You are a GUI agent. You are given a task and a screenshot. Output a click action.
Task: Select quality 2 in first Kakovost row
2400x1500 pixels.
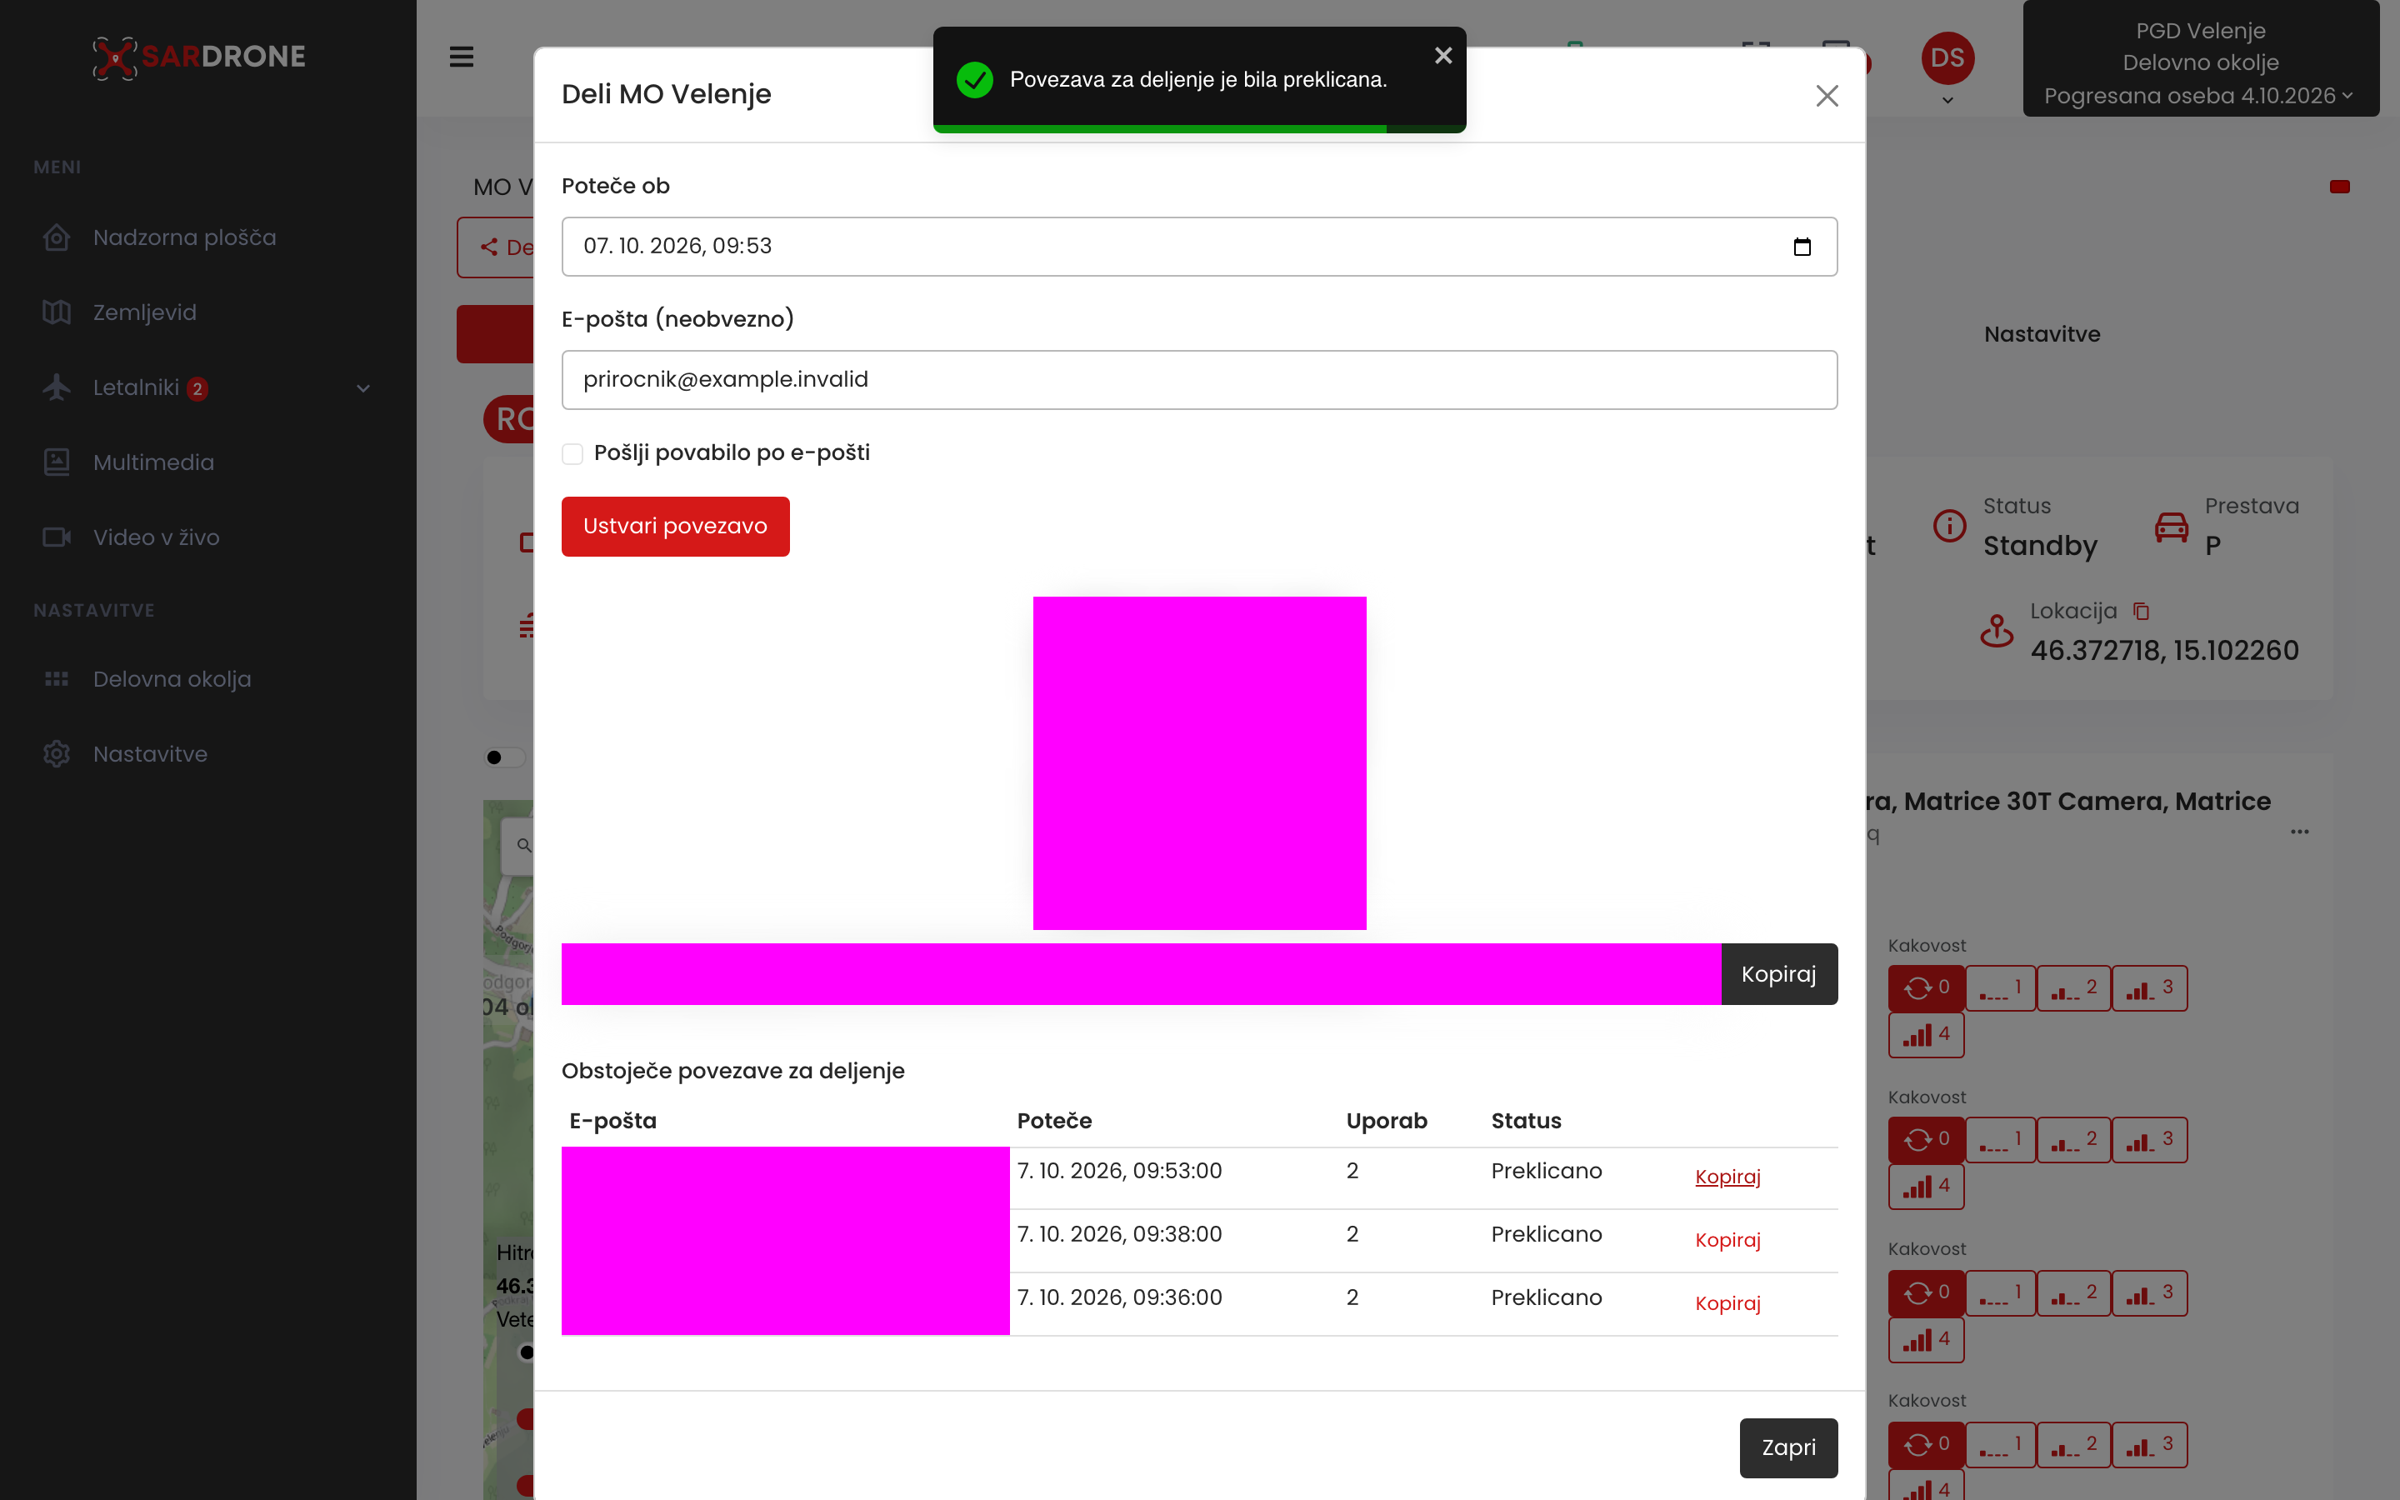click(x=2073, y=988)
